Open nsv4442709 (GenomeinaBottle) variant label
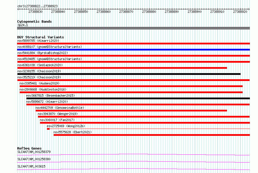This screenshot has width=258, height=173. click(x=60, y=108)
